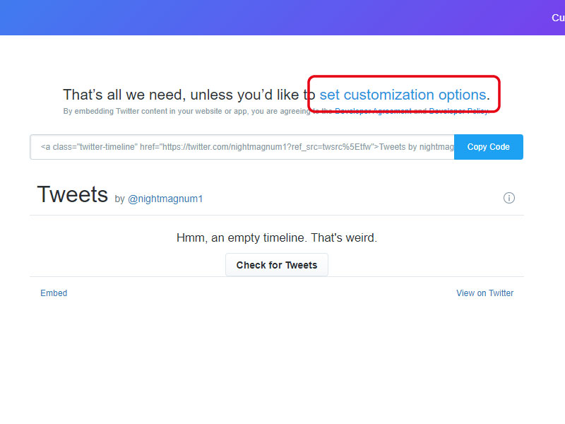Click the large Tweets heading

[72, 194]
